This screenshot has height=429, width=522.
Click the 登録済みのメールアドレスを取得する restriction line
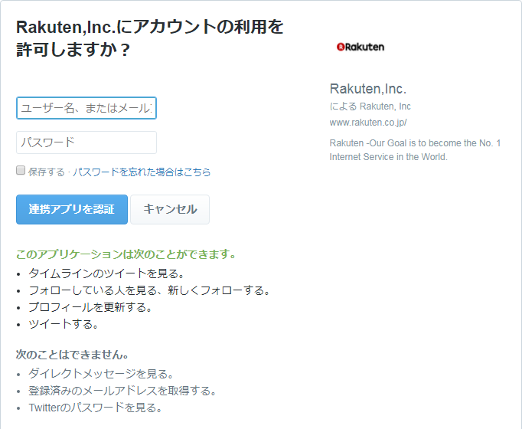tap(122, 391)
